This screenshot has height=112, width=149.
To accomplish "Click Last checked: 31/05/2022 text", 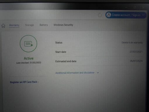I will pyautogui.click(x=29, y=63).
